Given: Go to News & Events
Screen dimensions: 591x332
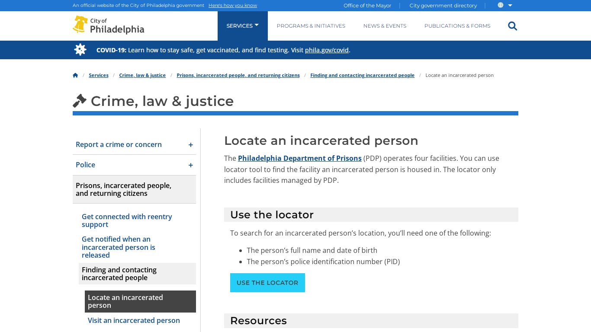Looking at the screenshot, I should (x=385, y=26).
